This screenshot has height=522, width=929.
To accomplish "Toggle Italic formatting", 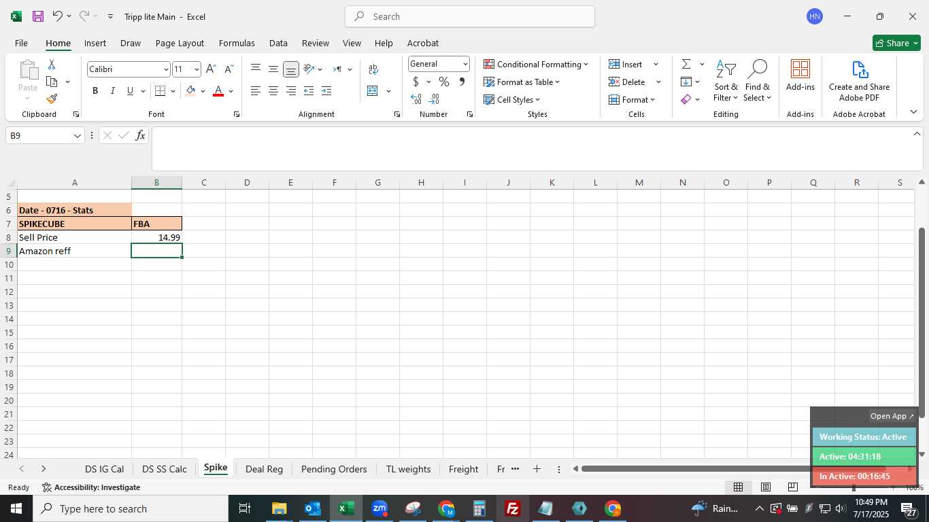I will [x=113, y=91].
